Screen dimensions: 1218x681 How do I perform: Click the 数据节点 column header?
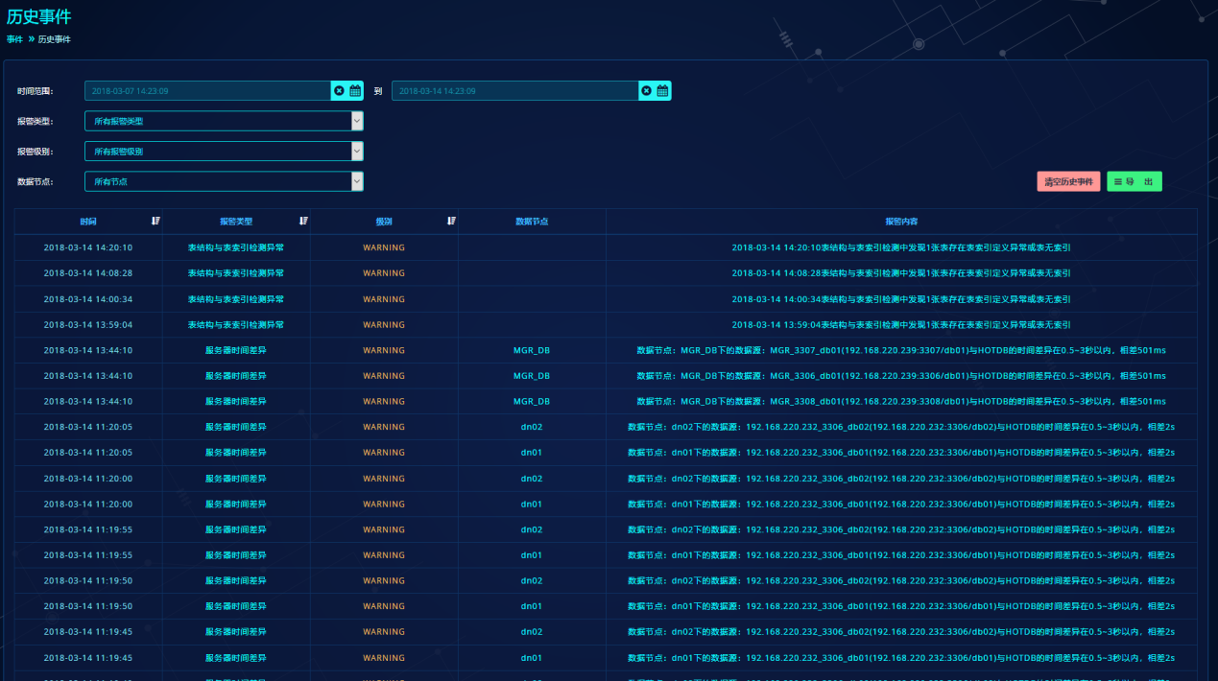(x=532, y=222)
